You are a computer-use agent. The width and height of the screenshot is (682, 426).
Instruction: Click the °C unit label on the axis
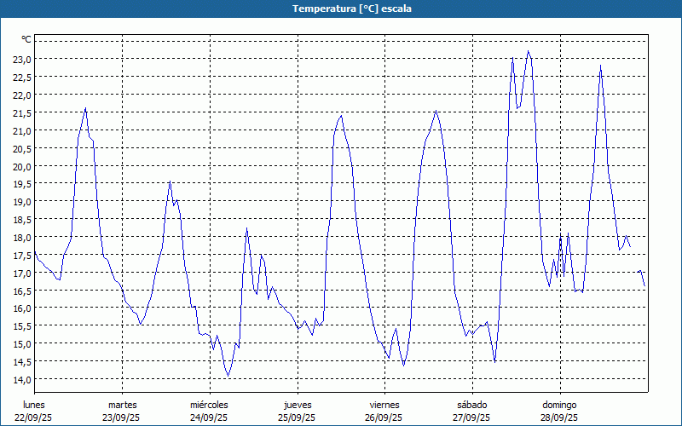tap(26, 39)
